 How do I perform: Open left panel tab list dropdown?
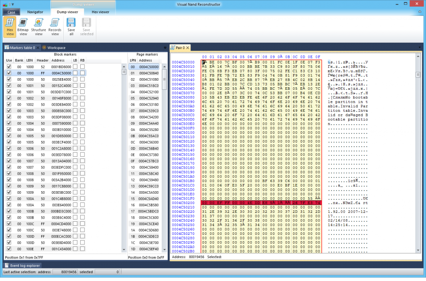165,48
